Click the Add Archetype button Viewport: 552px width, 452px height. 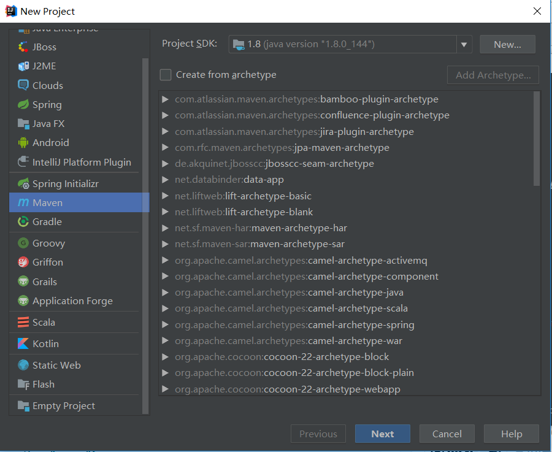[x=493, y=74]
